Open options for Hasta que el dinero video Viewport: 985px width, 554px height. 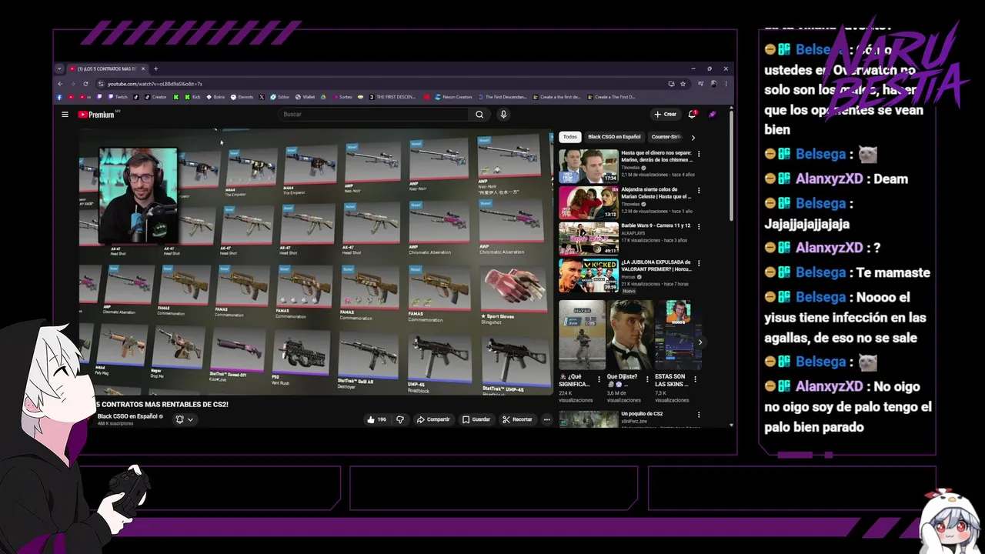tap(699, 154)
